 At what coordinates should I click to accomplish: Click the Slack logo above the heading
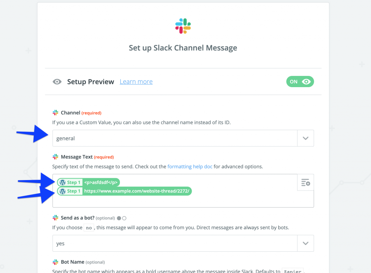coord(183,25)
